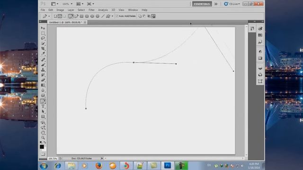Switch to Paths drawing mode
Screen dimensions: 303x170
pyautogui.click(x=60, y=16)
